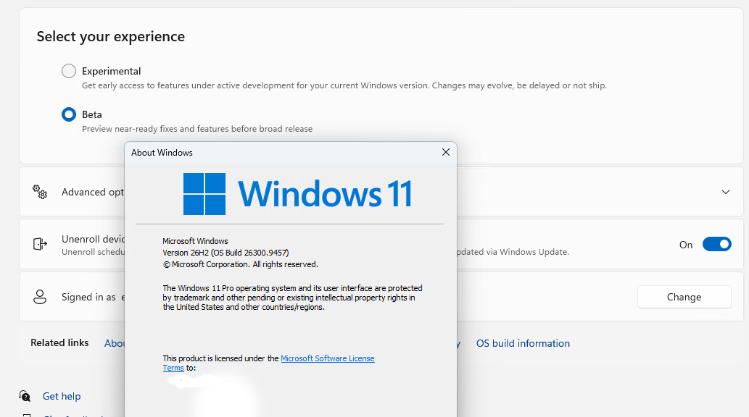Screen dimensions: 749x417
Task: Click the Get help headset icon
Action: click(25, 395)
